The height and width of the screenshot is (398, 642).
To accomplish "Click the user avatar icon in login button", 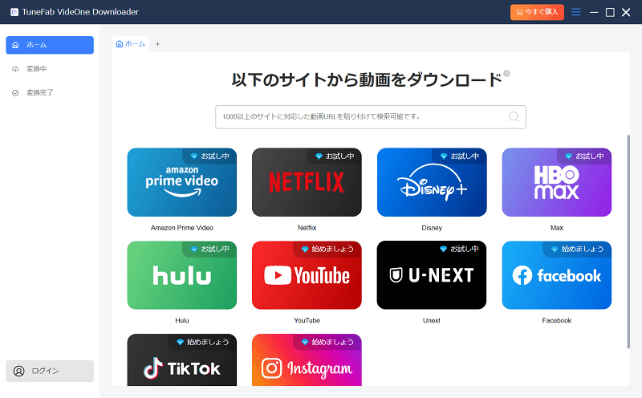I will tap(18, 371).
